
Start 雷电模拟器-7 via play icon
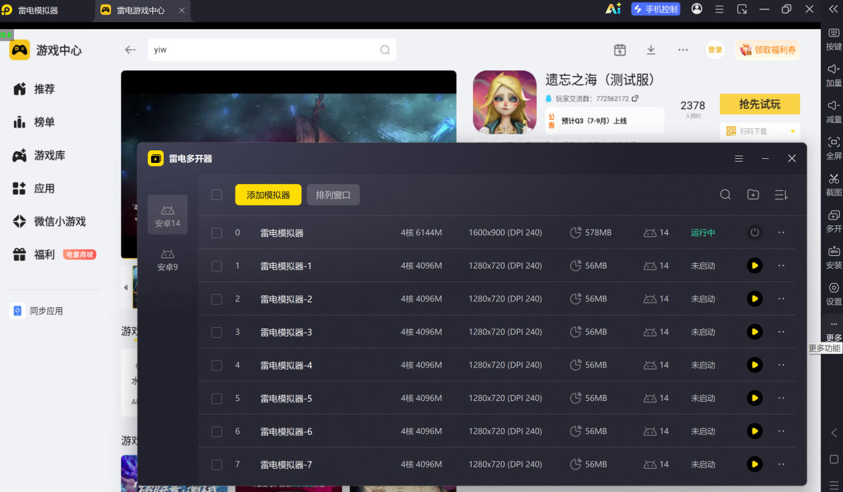click(755, 464)
